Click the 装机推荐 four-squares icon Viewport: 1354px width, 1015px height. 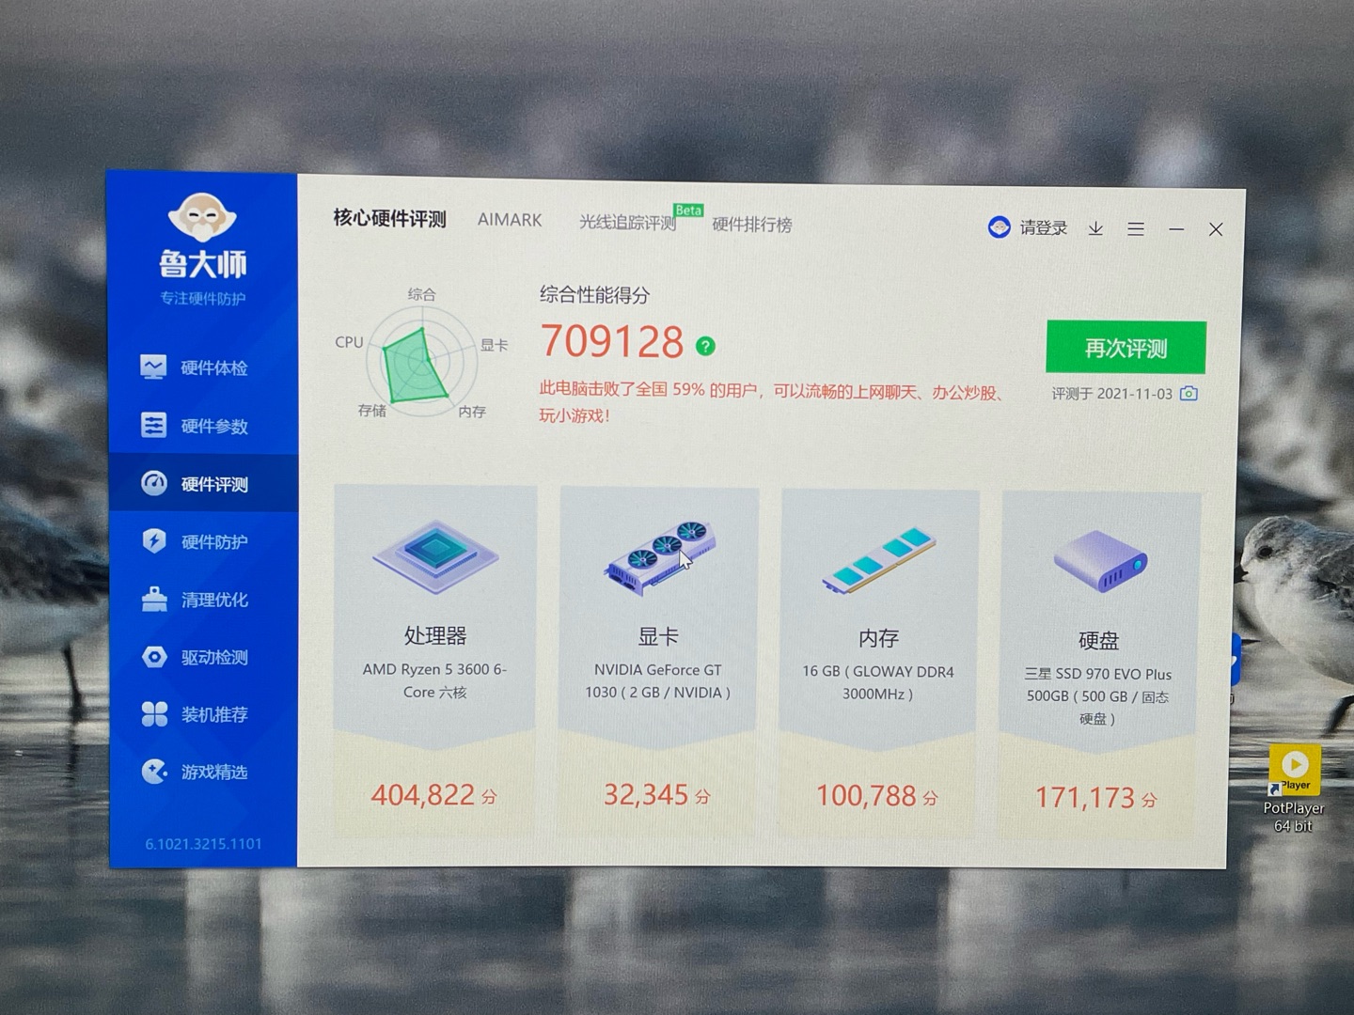click(154, 714)
